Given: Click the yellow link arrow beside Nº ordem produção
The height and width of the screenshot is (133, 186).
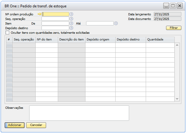Looking at the screenshot, I should tap(39, 14).
